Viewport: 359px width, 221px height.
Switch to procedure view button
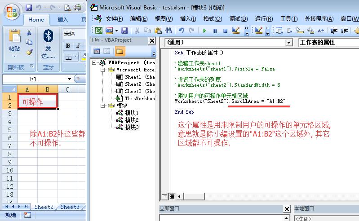pyautogui.click(x=164, y=196)
